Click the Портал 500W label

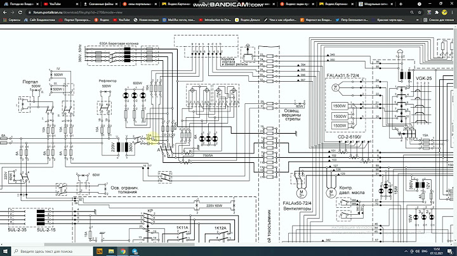pos(31,84)
